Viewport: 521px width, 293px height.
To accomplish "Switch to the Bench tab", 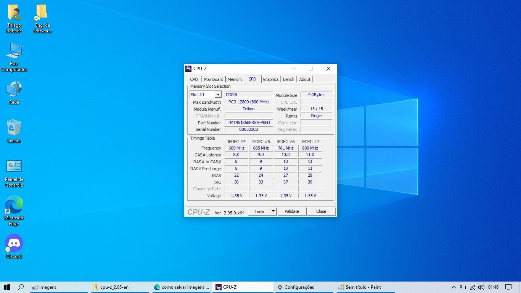I will [289, 79].
